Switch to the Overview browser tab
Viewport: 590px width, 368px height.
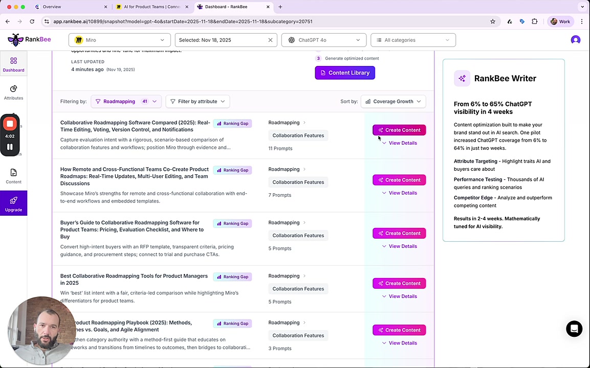tap(70, 7)
